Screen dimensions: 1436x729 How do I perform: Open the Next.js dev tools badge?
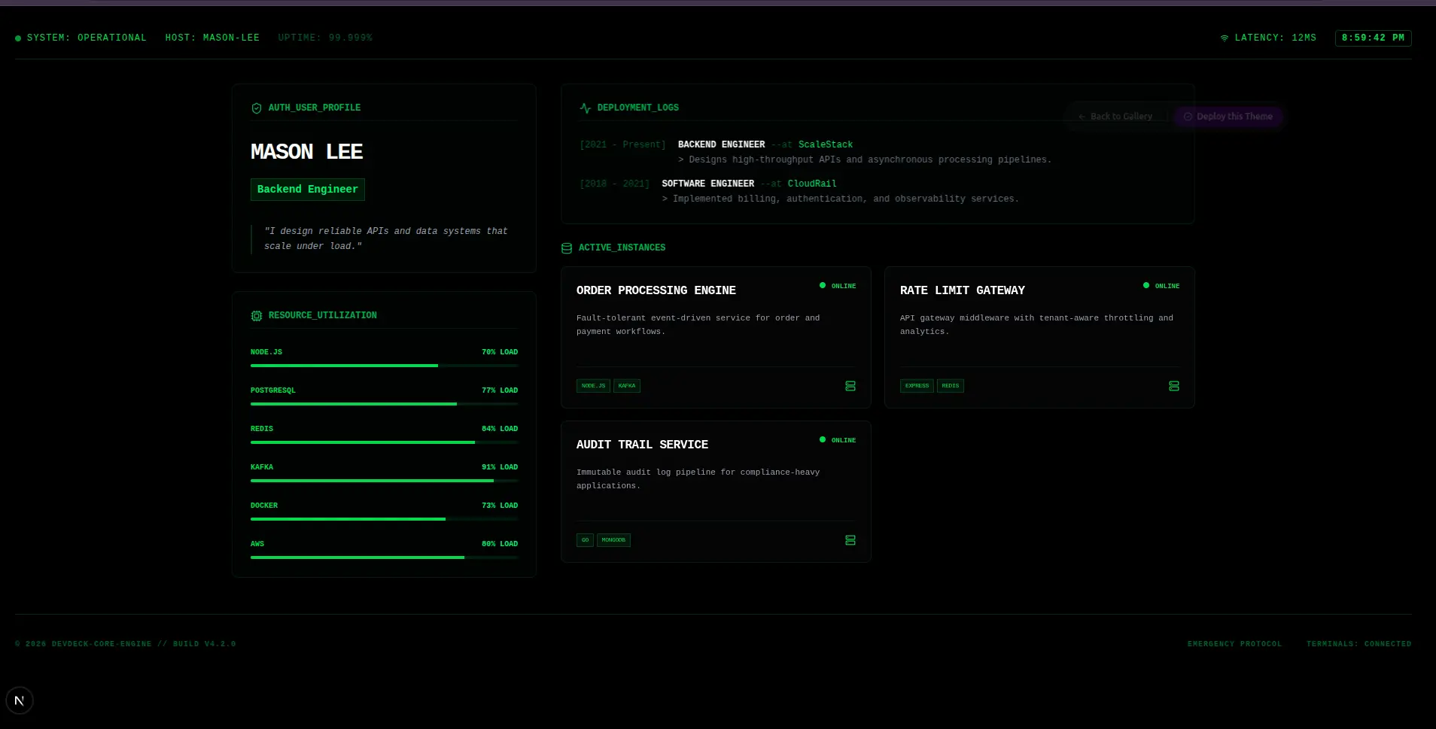tap(20, 700)
